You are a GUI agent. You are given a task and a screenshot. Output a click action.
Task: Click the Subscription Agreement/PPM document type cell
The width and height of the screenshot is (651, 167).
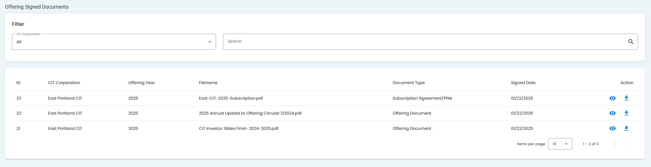pyautogui.click(x=422, y=98)
